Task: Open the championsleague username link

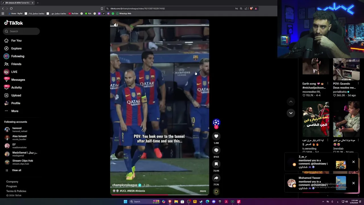Action: click(125, 185)
